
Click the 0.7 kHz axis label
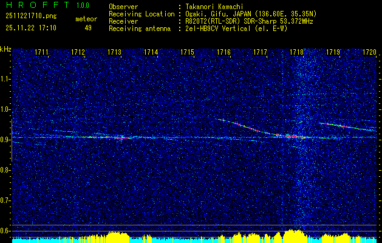pyautogui.click(x=5, y=200)
